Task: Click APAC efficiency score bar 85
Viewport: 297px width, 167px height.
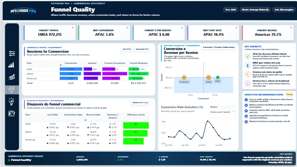Action: pyautogui.click(x=136, y=125)
